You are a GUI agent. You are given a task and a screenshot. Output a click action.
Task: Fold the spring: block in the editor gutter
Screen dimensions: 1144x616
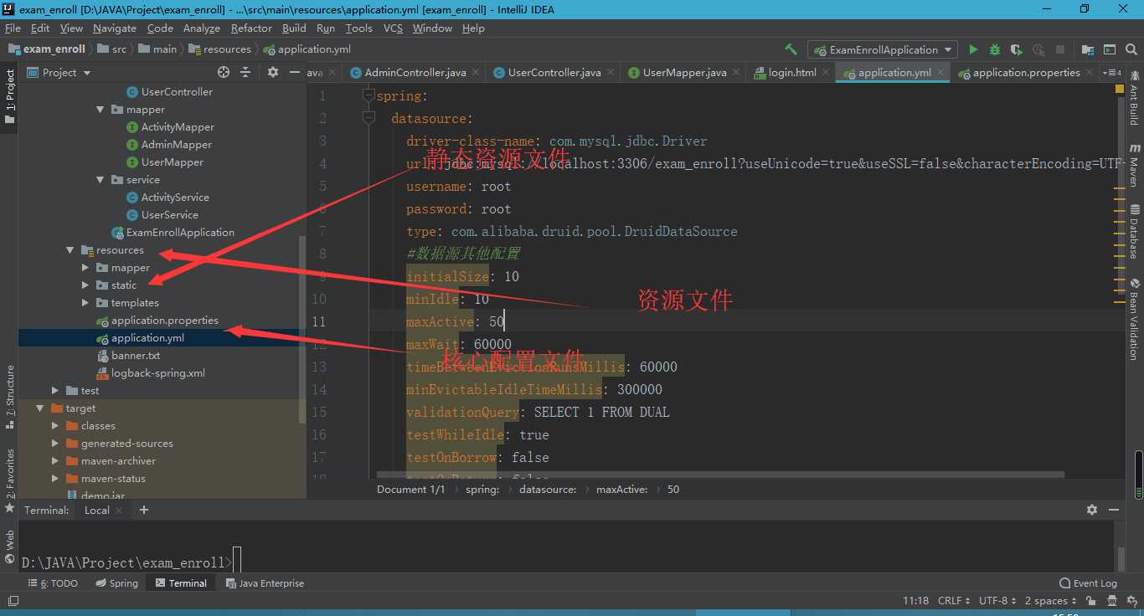[368, 95]
